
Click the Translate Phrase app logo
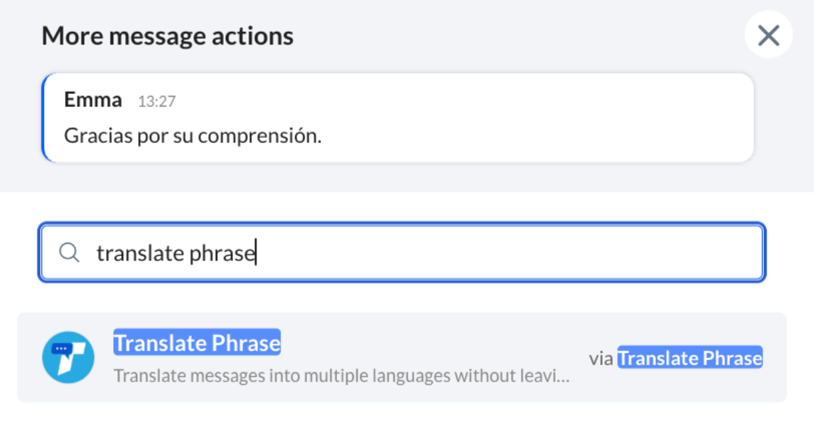click(x=68, y=357)
